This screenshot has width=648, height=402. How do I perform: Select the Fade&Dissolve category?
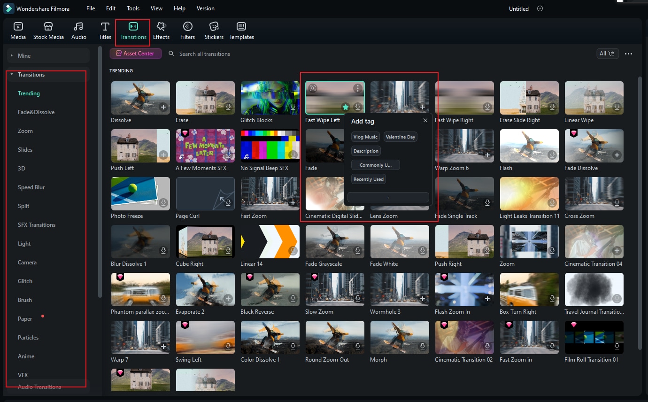[36, 112]
